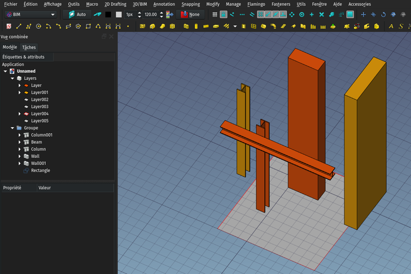Toggle the snap intersection X icon
Image resolution: width=411 pixels, height=274 pixels.
click(322, 14)
